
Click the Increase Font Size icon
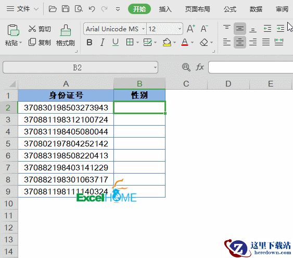click(x=191, y=29)
